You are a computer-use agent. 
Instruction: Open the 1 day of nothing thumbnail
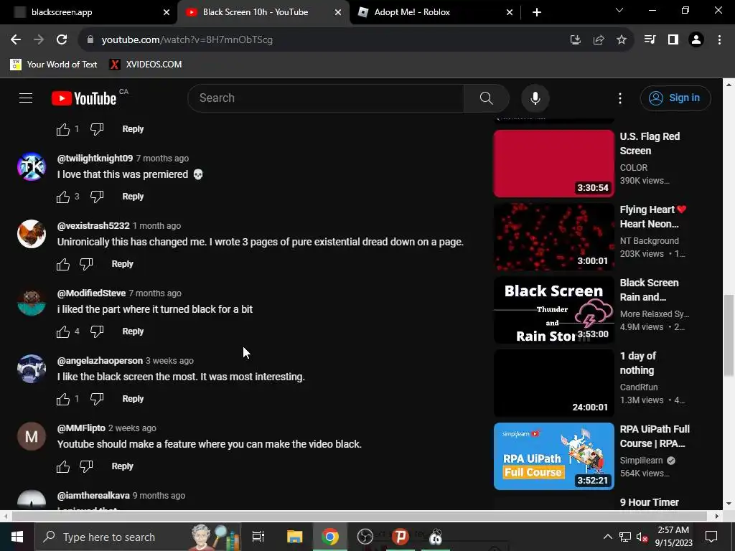click(553, 383)
